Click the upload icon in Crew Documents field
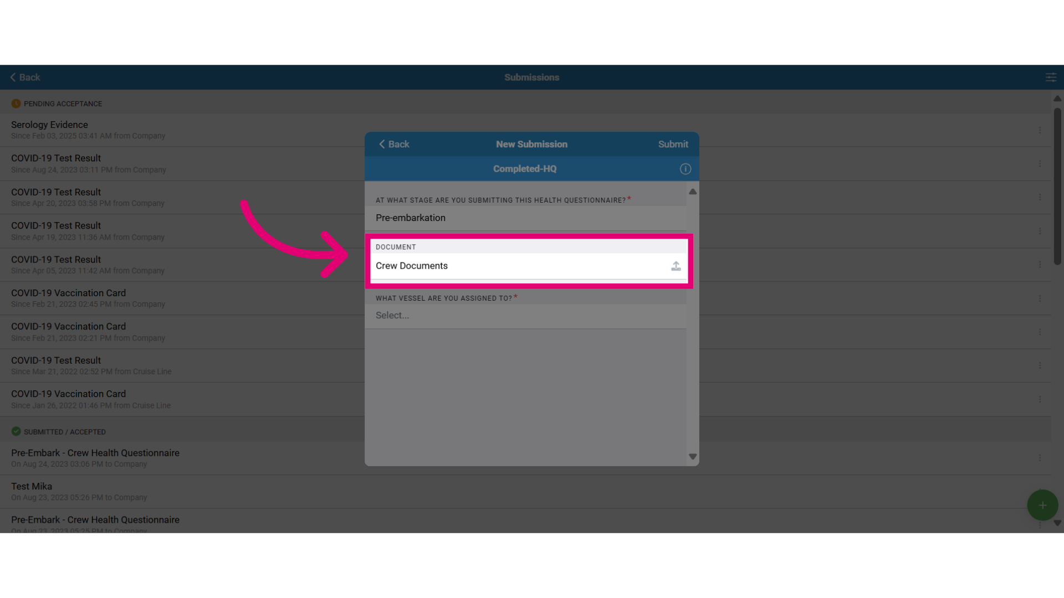Screen dimensions: 1064x598 (676, 266)
